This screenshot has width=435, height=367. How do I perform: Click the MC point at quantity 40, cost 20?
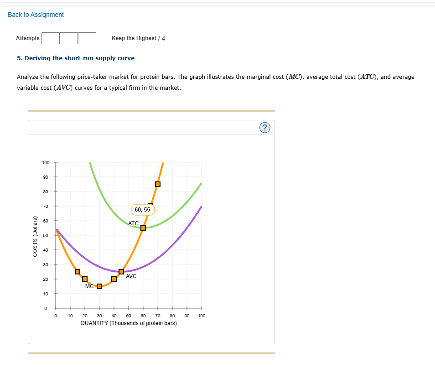pos(114,279)
